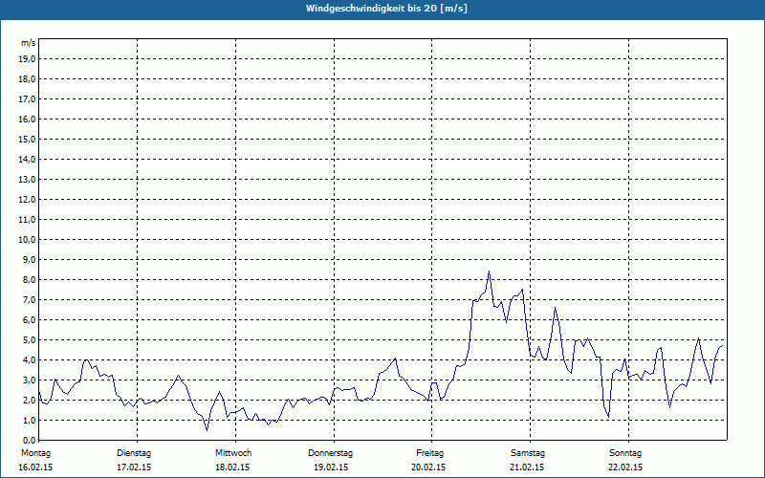This screenshot has height=478, width=765.
Task: Click the 1,0 y-axis label
Action: [x=29, y=420]
